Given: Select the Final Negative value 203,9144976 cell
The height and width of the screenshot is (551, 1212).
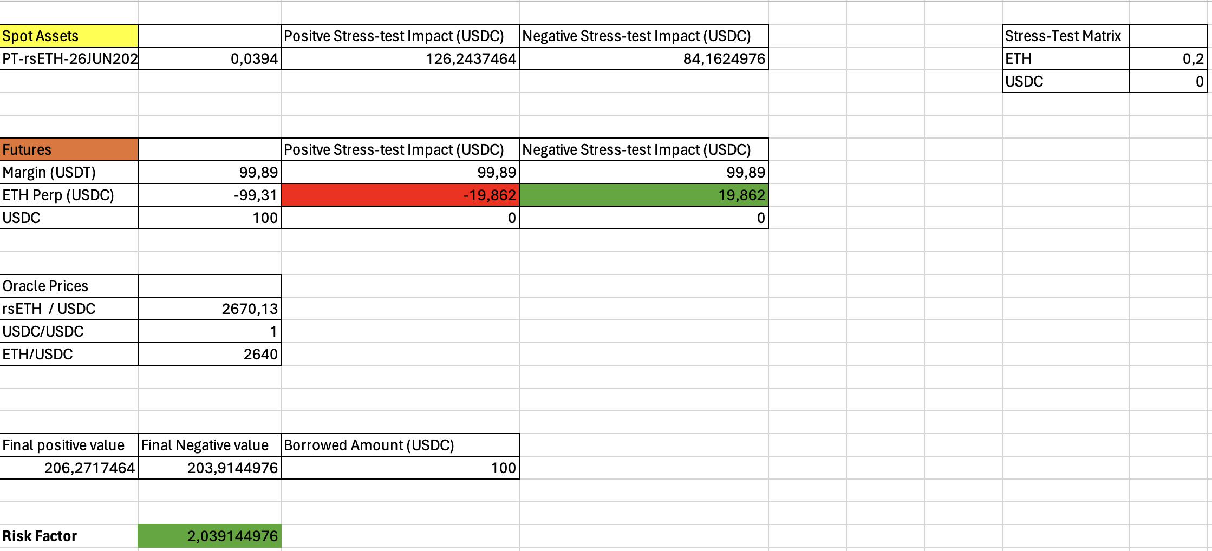Looking at the screenshot, I should point(210,468).
